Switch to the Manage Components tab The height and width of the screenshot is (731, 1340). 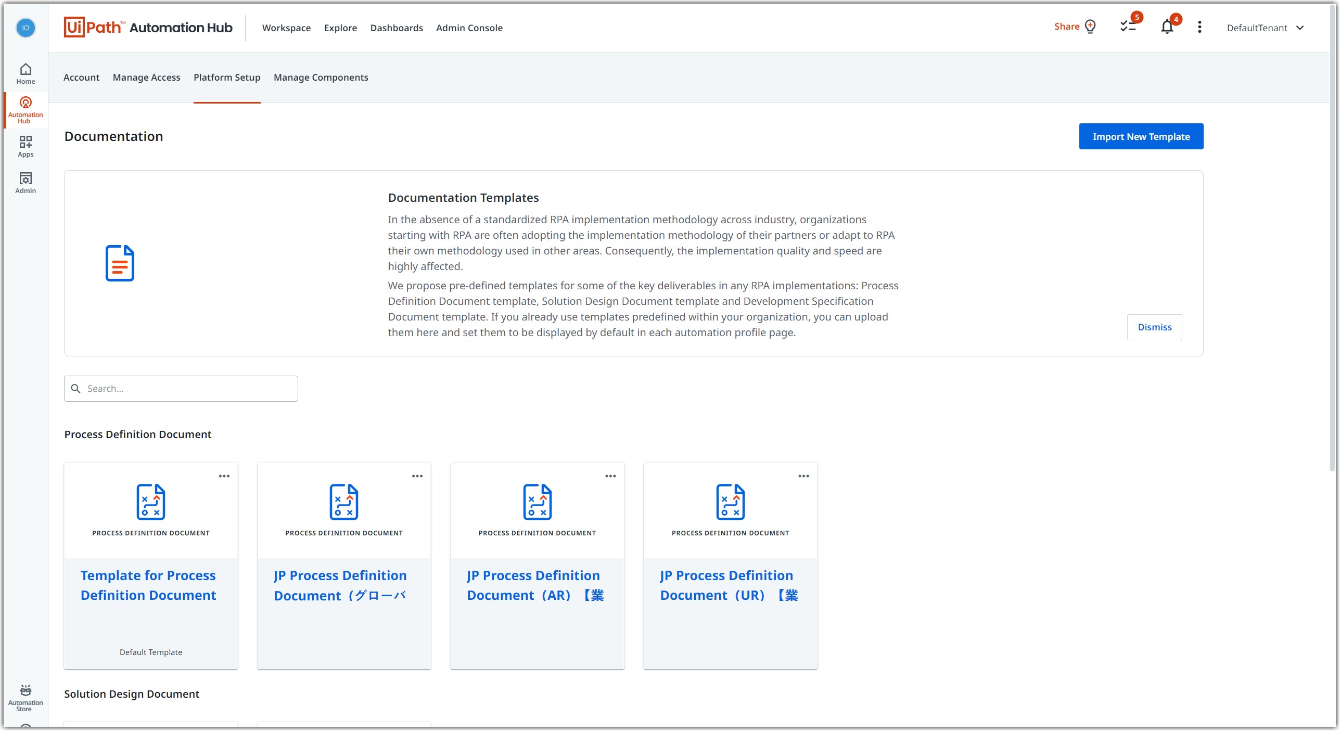(x=321, y=78)
